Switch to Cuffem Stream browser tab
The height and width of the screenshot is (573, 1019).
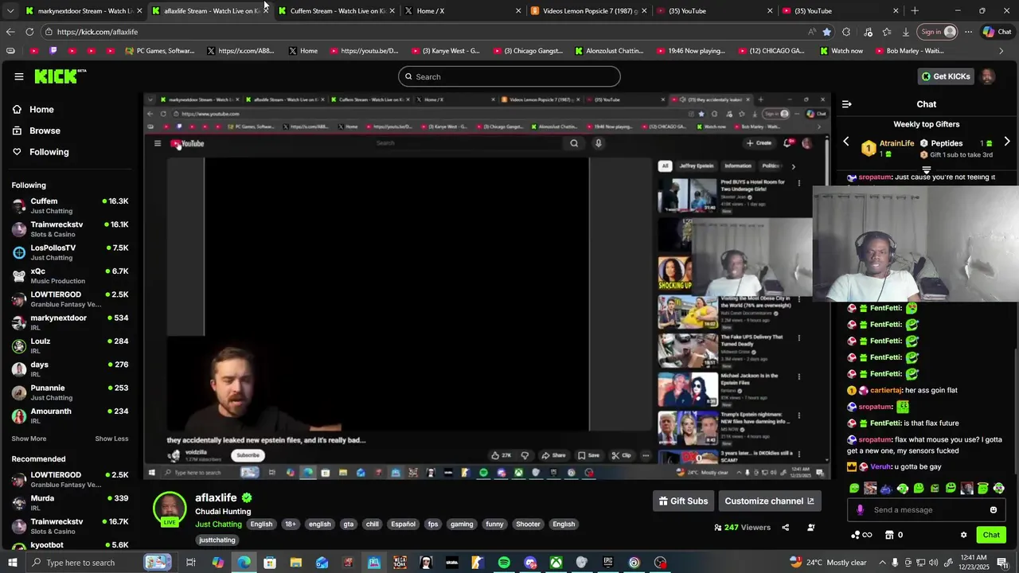click(336, 11)
